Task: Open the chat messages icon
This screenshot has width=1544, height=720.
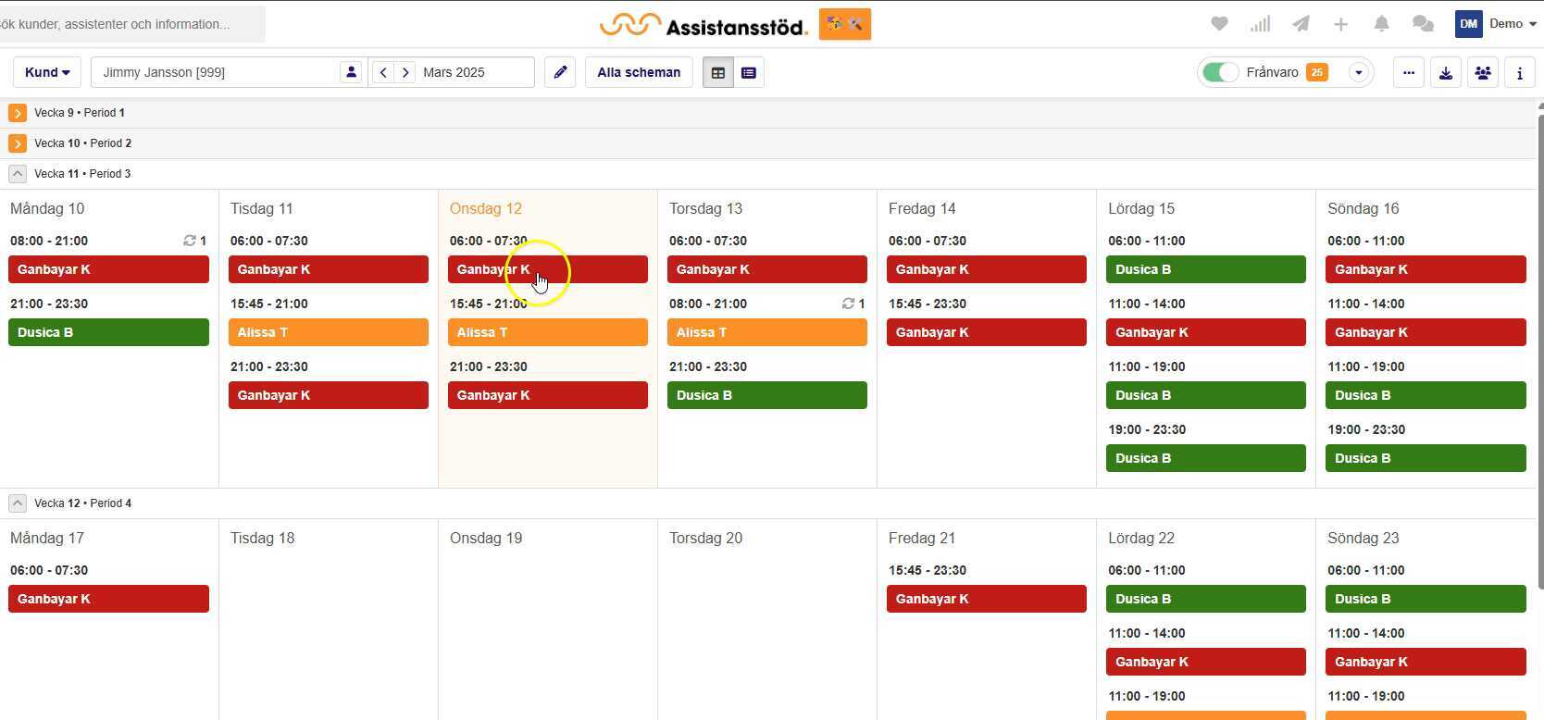Action: (x=1423, y=24)
